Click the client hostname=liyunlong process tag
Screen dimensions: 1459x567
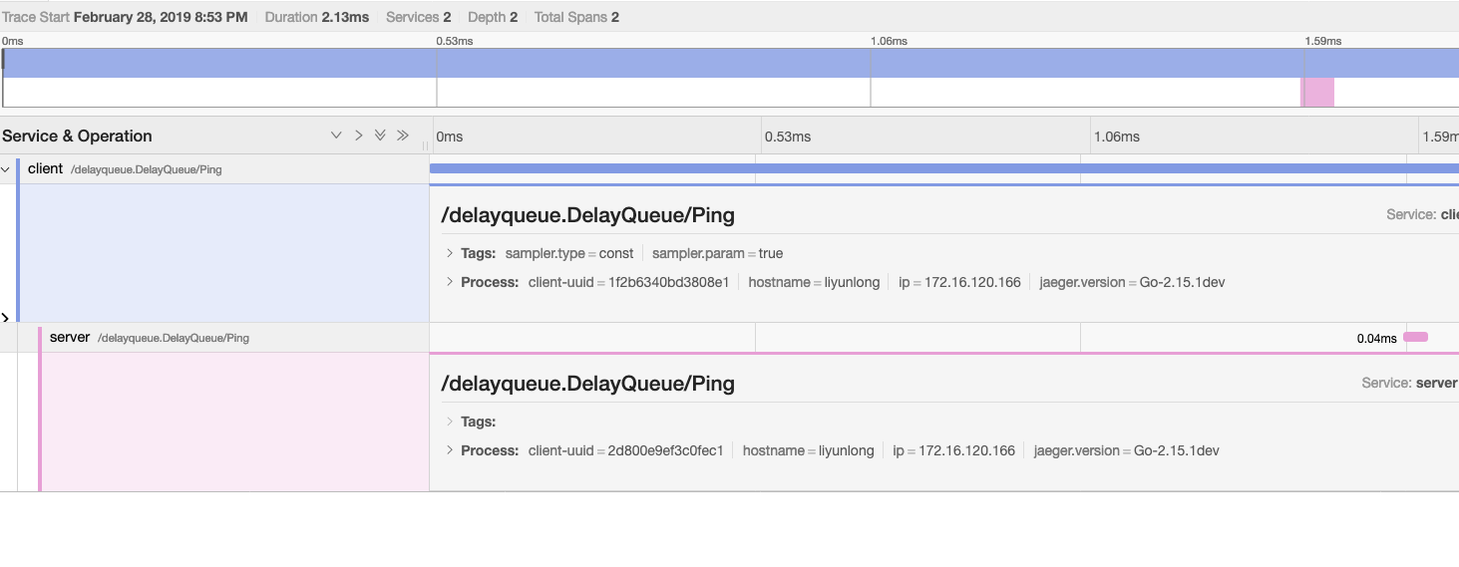[815, 282]
